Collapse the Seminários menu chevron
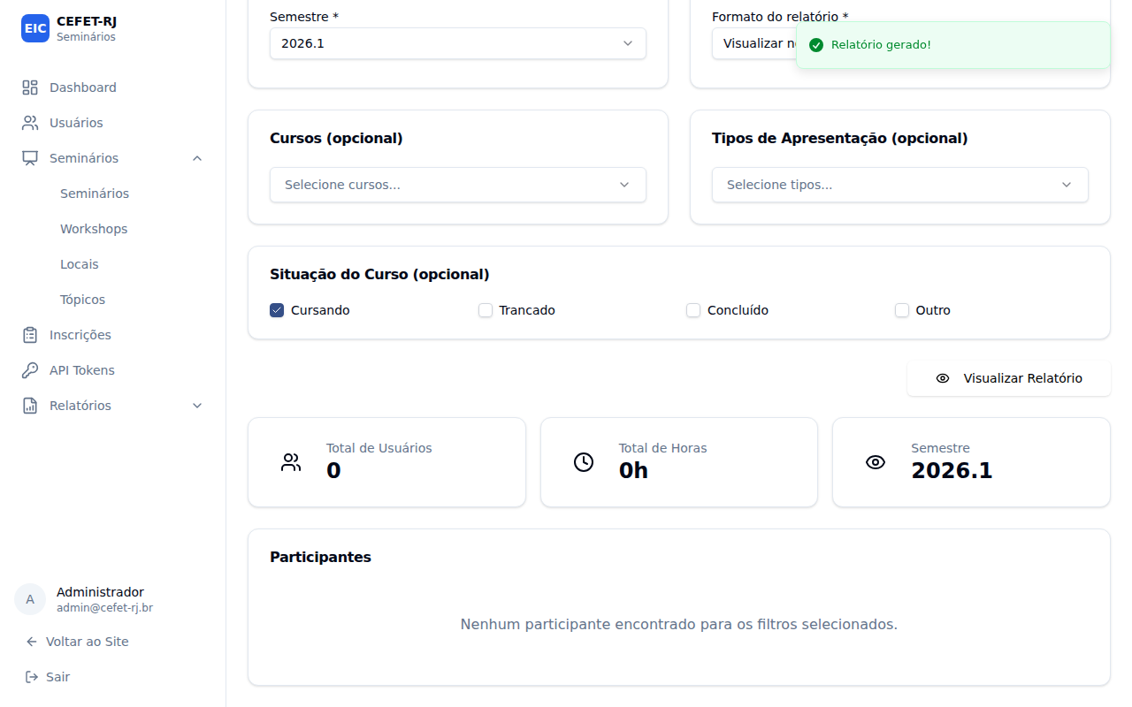 [x=197, y=158]
